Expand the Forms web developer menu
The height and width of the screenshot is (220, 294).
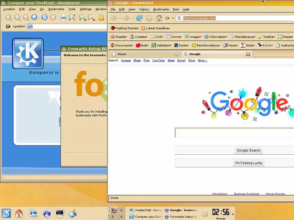[174, 37]
